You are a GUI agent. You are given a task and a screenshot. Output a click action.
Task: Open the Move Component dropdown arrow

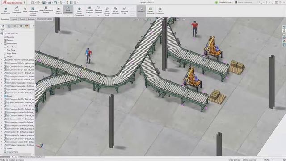point(68,16)
